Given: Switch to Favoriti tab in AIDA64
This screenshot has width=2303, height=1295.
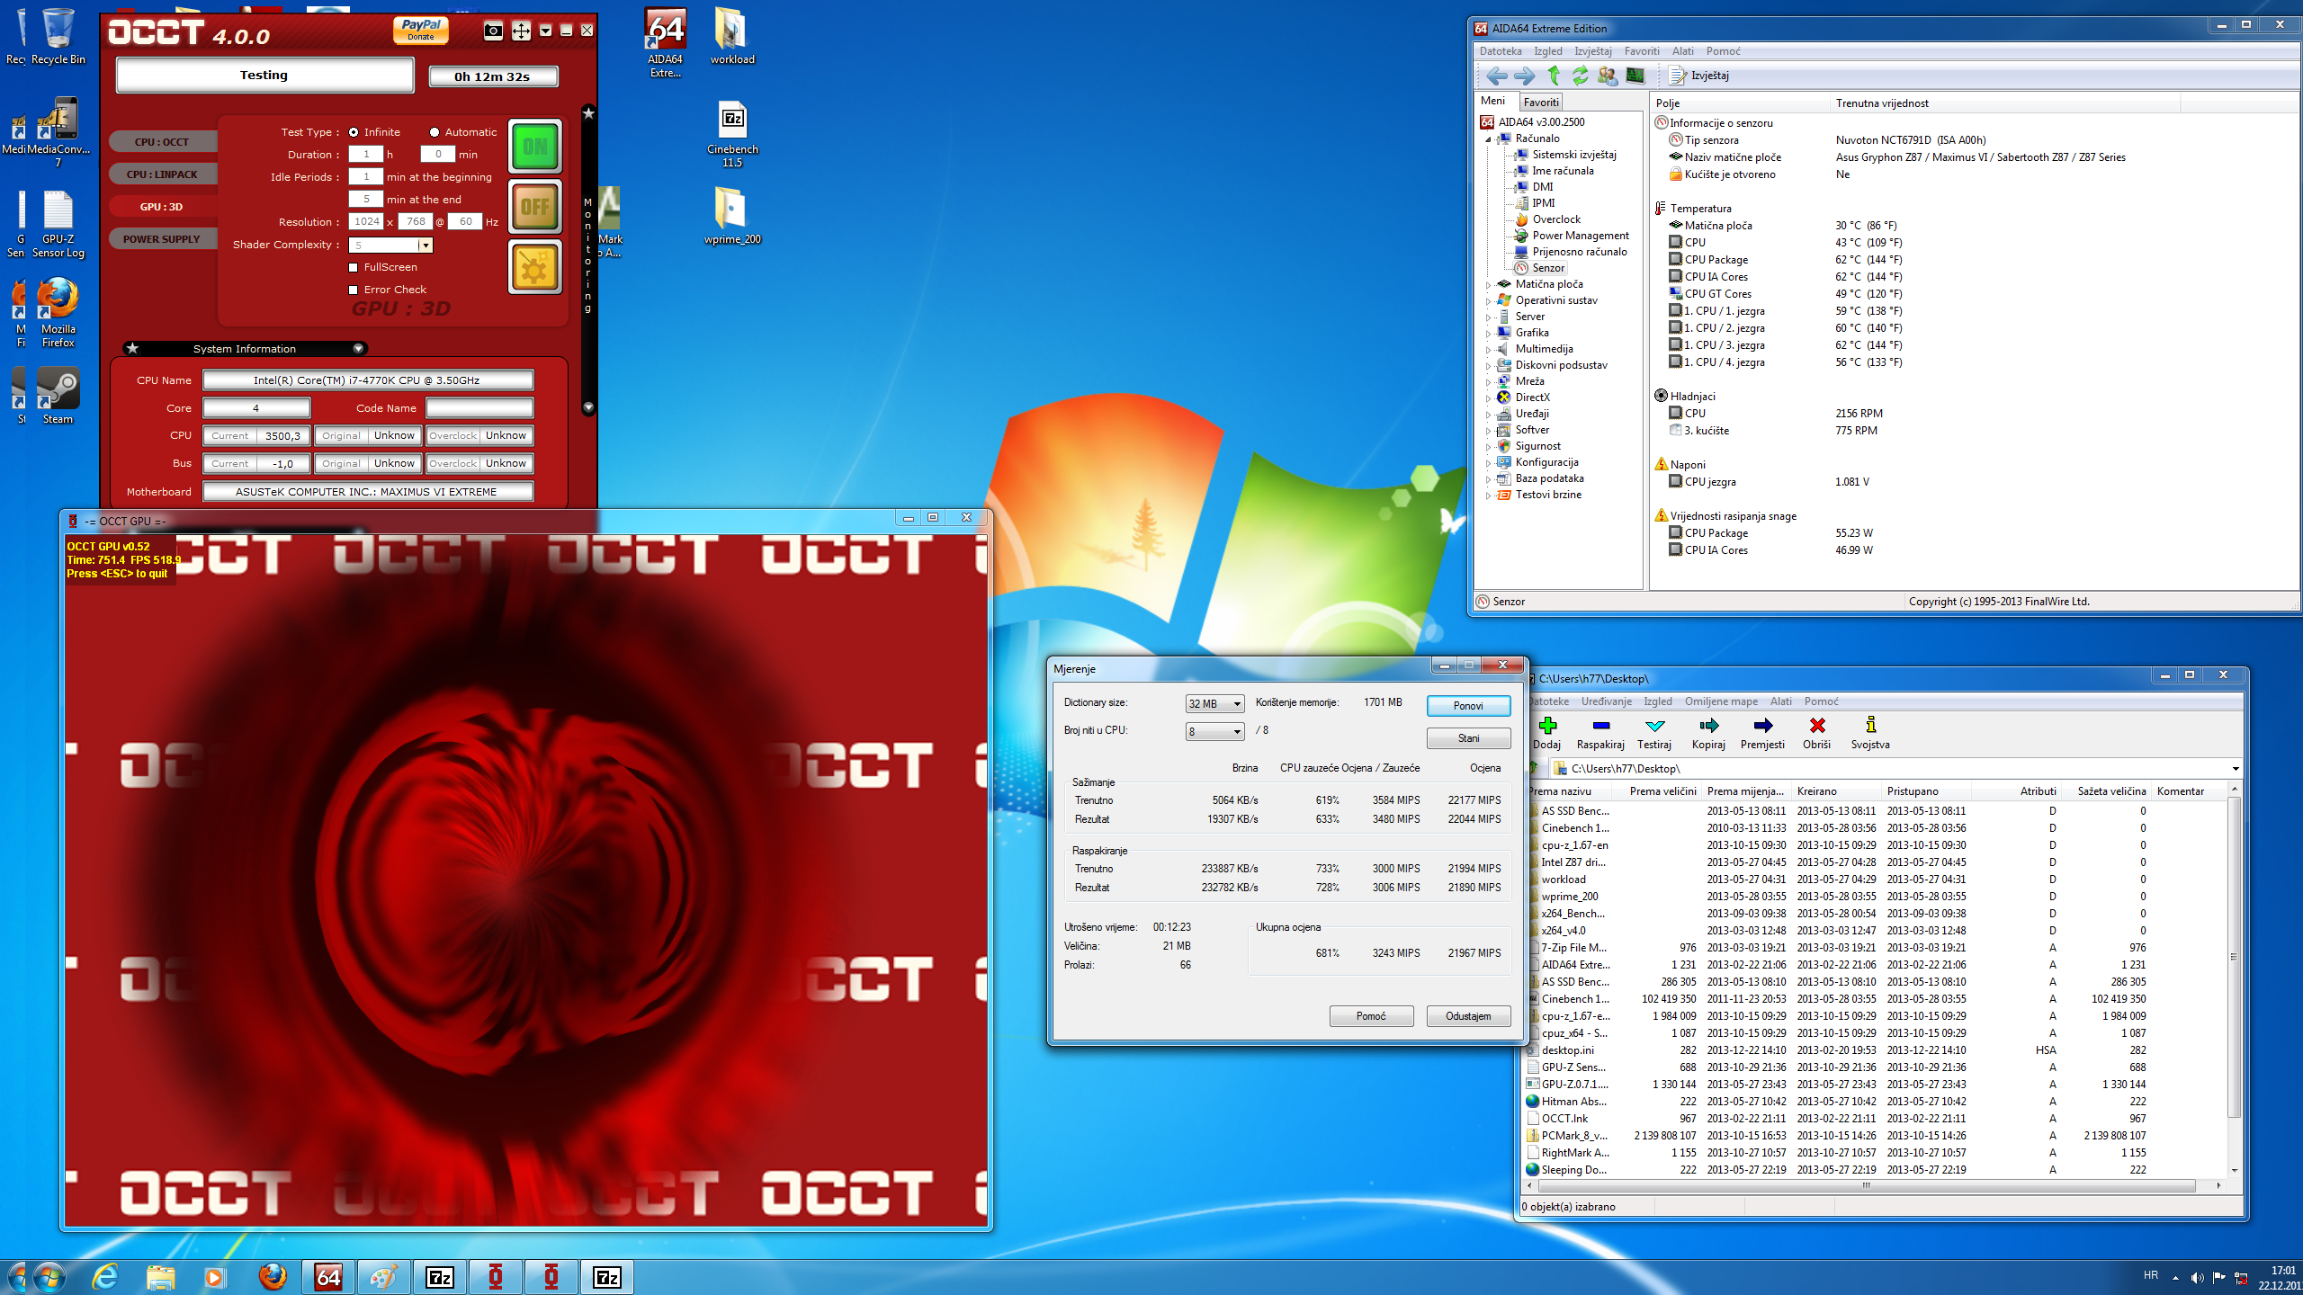Looking at the screenshot, I should coord(1541,103).
